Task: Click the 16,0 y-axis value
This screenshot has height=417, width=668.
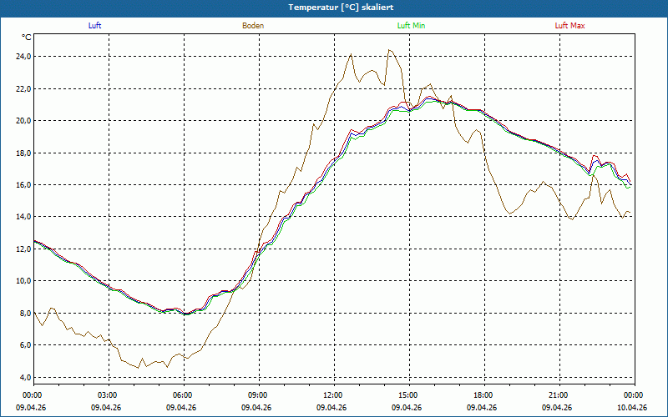Action: click(23, 185)
